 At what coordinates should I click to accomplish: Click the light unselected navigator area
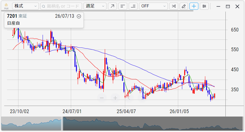pyautogui.click(x=31, y=124)
